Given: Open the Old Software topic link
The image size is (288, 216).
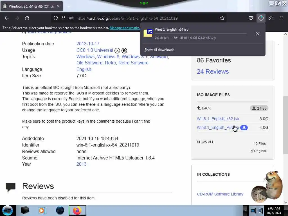Looking at the screenshot, I should pyautogui.click(x=89, y=63).
